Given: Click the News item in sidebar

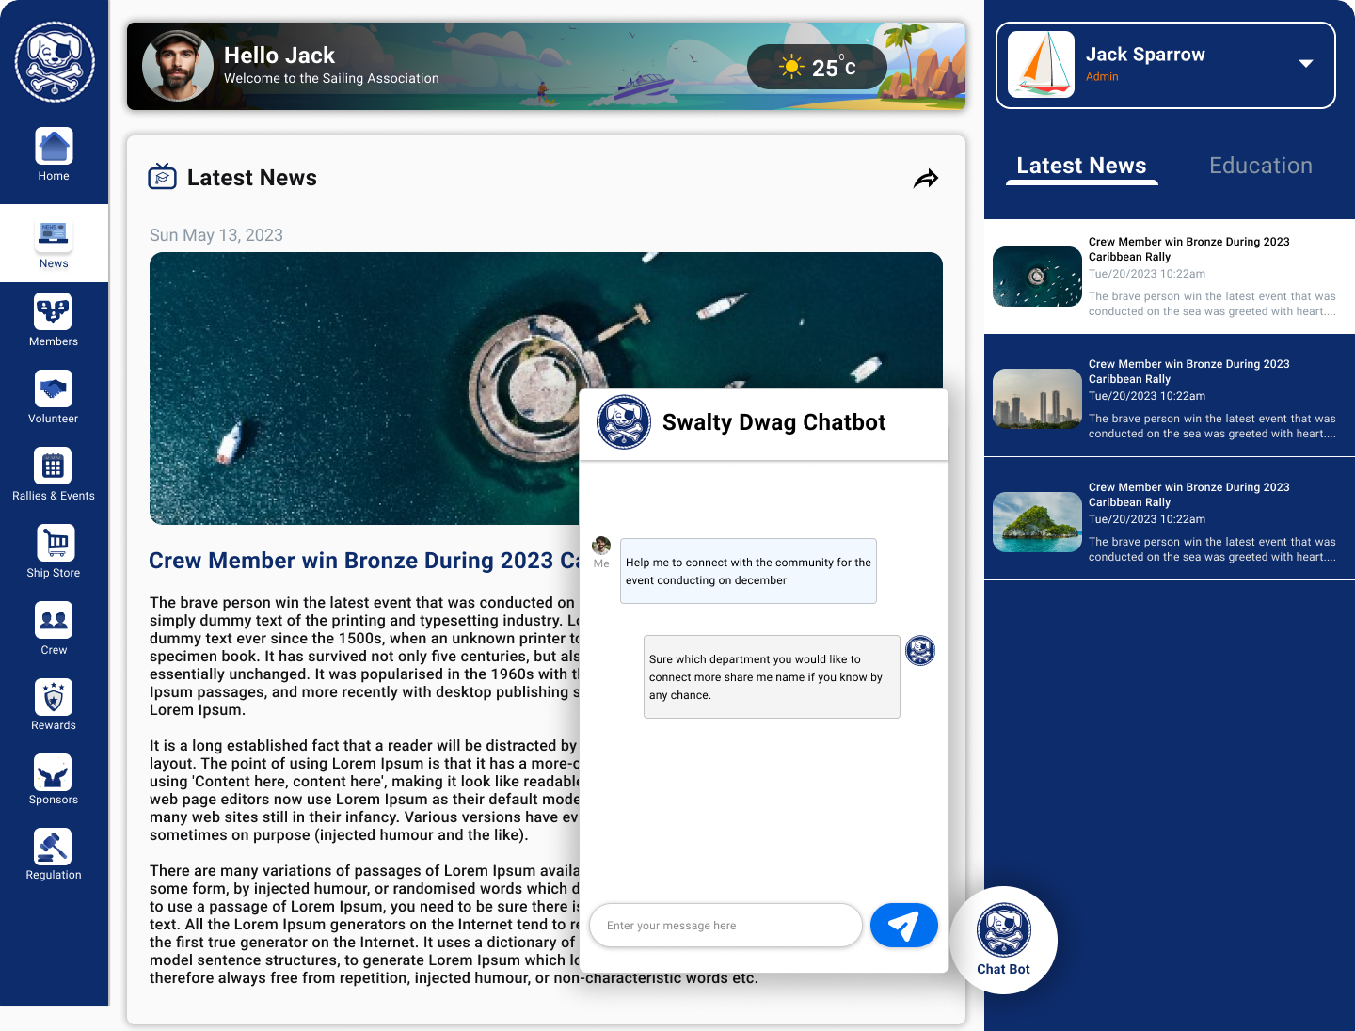Looking at the screenshot, I should click(x=54, y=244).
